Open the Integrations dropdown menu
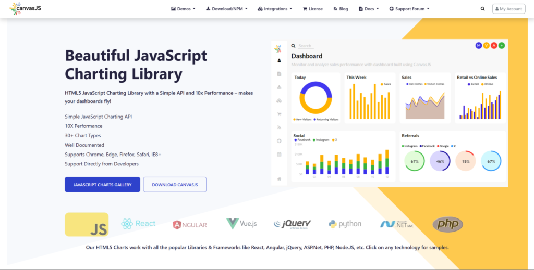Image resolution: width=534 pixels, height=270 pixels. 275,9
